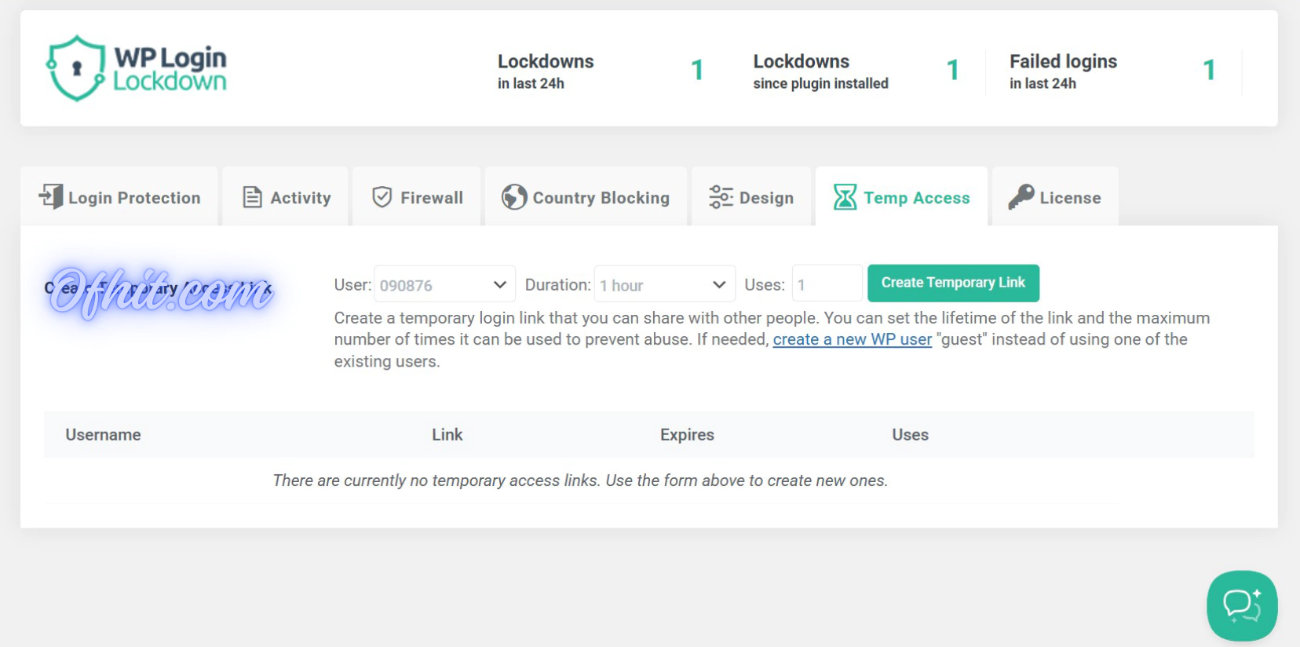Click the WP Login Lockdown shield logo
Viewport: 1300px width, 647px height.
coord(76,68)
